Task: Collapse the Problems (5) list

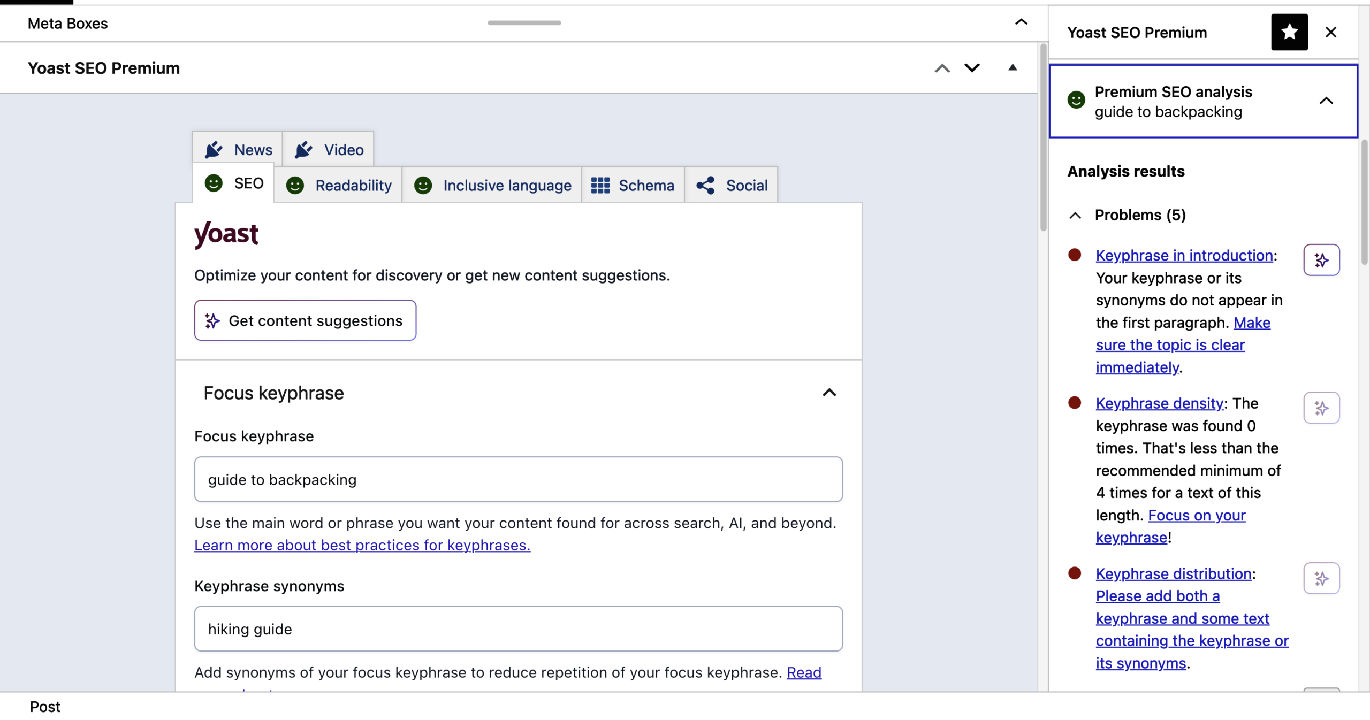Action: (1075, 215)
